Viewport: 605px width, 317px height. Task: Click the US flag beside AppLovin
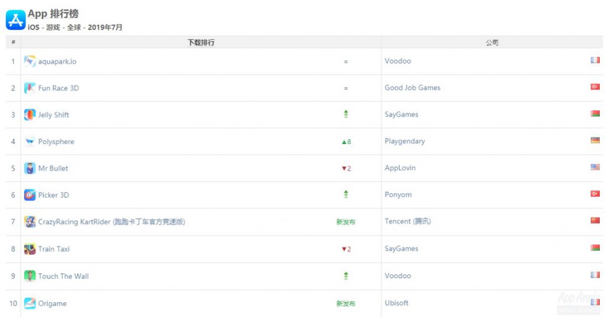(595, 167)
